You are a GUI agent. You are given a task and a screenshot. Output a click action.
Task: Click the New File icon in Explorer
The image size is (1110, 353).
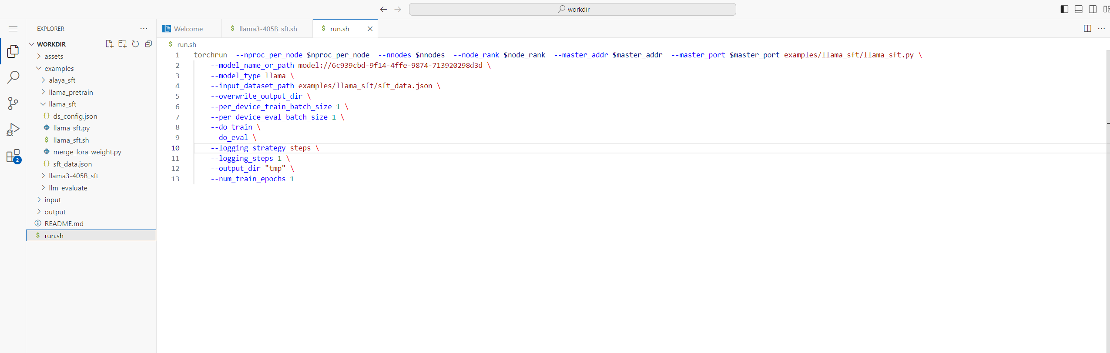pos(109,44)
